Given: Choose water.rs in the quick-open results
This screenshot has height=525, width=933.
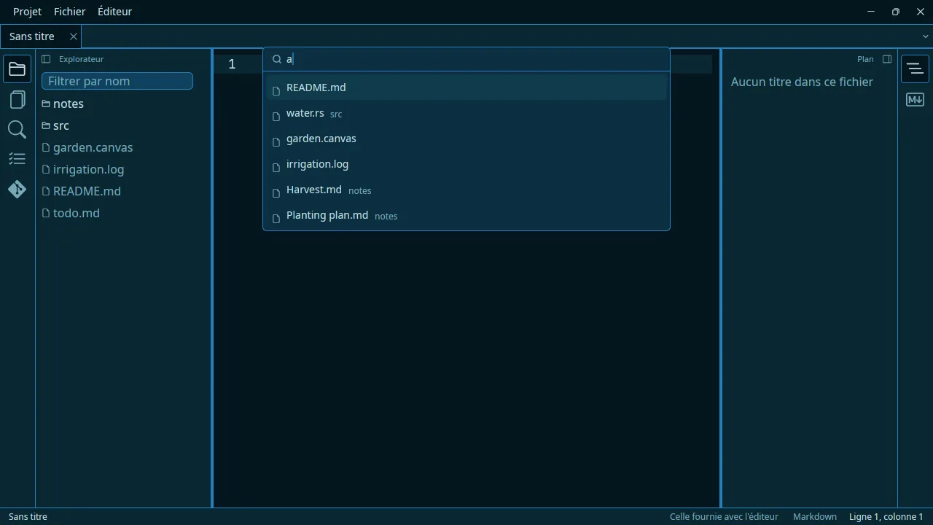Looking at the screenshot, I should 466,113.
